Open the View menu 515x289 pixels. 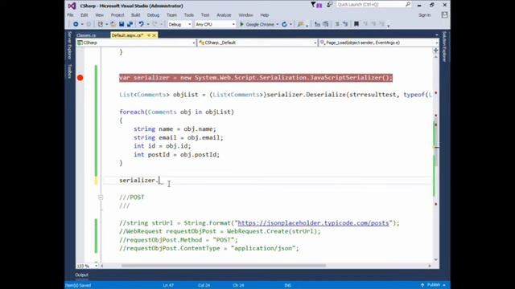click(x=99, y=15)
